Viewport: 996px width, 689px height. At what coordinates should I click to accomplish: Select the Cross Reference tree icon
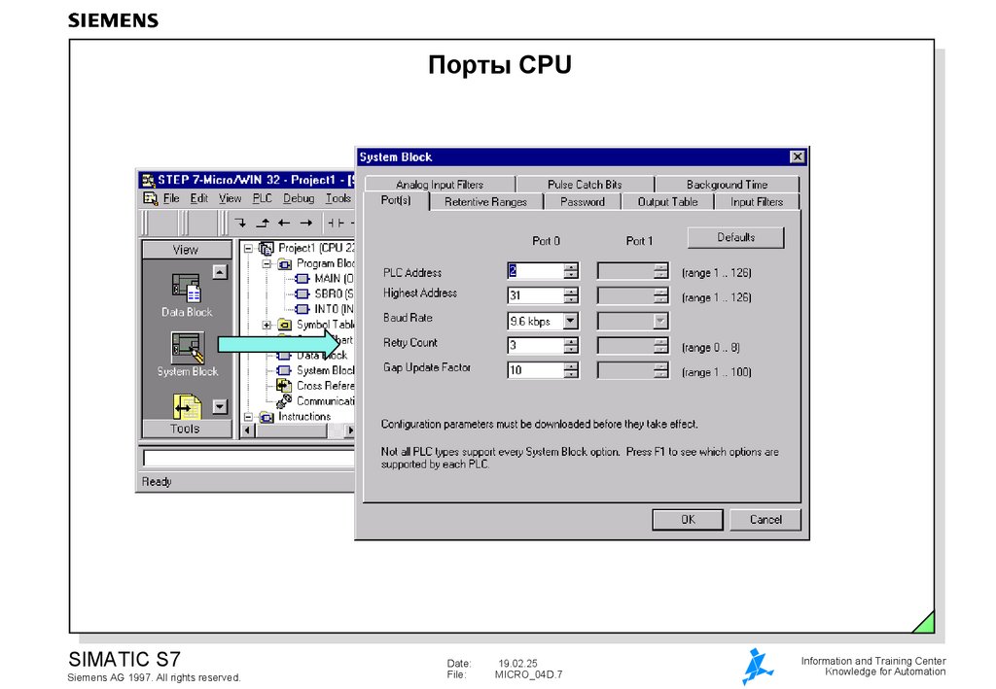284,386
